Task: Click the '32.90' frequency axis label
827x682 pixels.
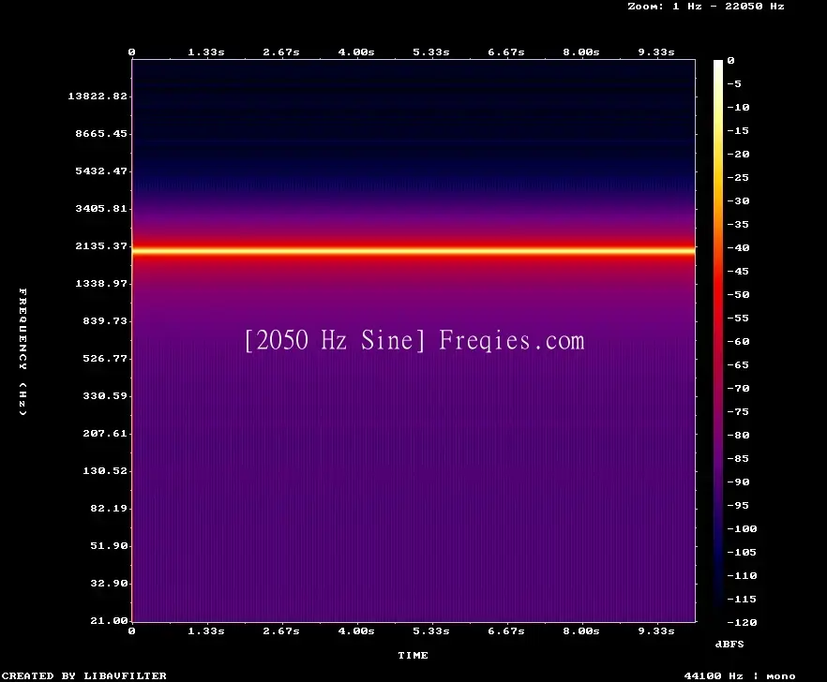Action: click(x=109, y=583)
